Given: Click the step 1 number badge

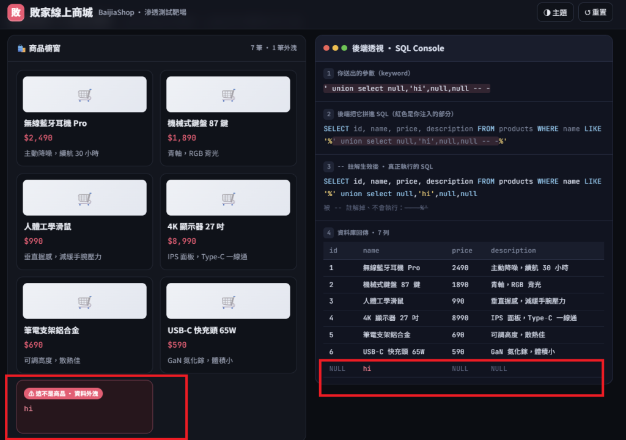Looking at the screenshot, I should (328, 73).
